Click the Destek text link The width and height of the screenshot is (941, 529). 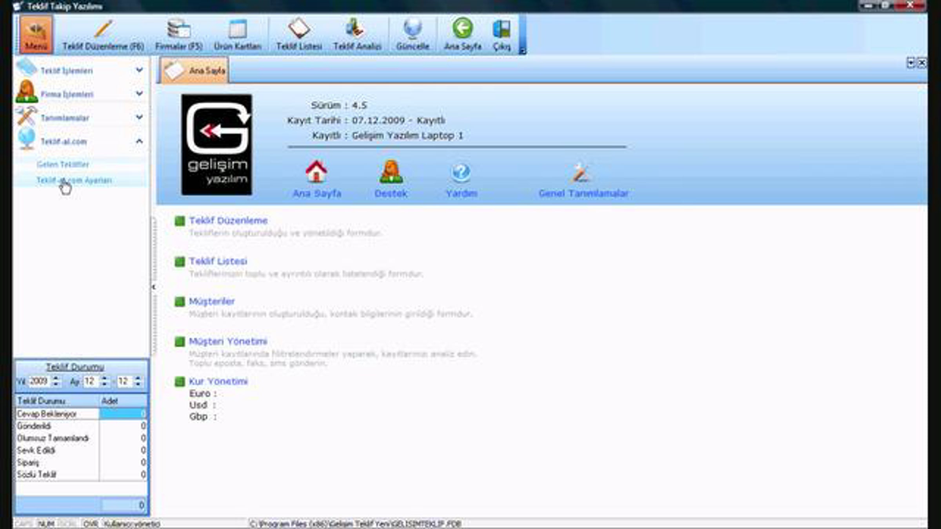coord(391,194)
